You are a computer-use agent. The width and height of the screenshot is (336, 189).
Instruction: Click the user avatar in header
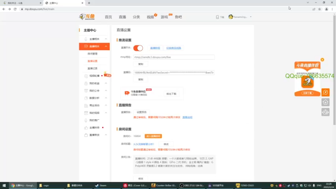(x=231, y=17)
